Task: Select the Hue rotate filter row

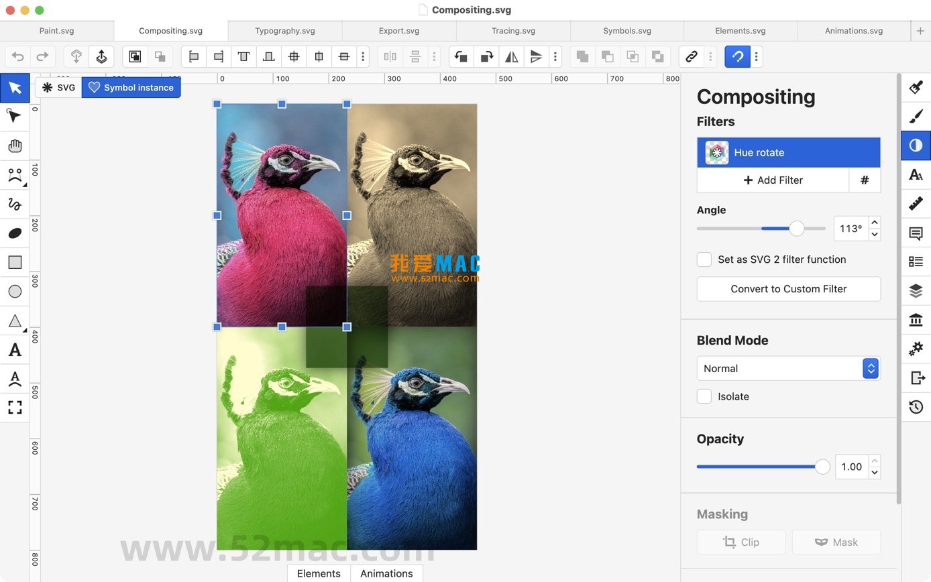Action: (x=788, y=153)
